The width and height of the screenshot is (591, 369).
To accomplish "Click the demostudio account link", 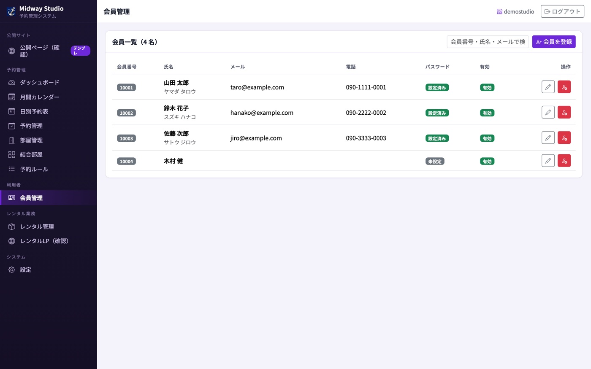I will [515, 11].
